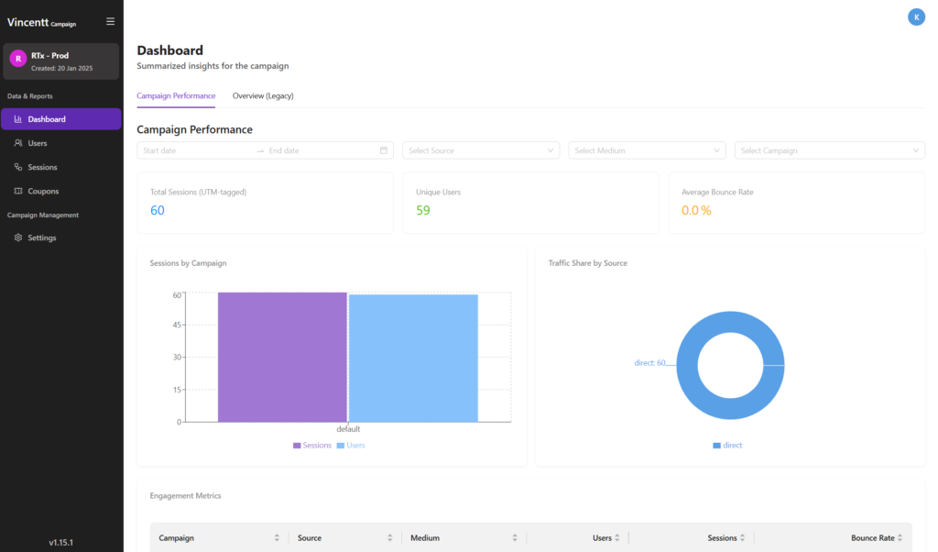Image resolution: width=938 pixels, height=552 pixels.
Task: Expand the Select Medium dropdown
Action: [x=647, y=150]
